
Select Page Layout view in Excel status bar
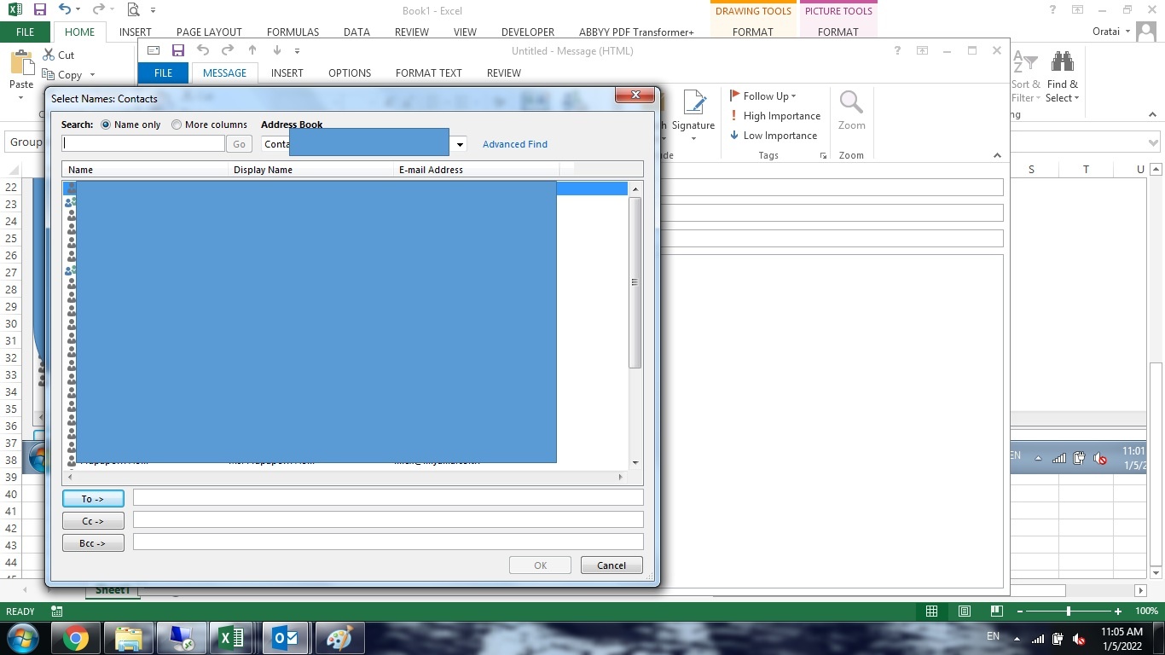(x=965, y=611)
